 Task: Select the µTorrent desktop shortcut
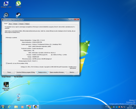(x=18, y=4)
